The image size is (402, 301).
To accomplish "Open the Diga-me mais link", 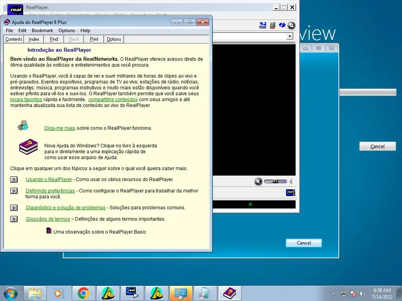I will (60, 128).
